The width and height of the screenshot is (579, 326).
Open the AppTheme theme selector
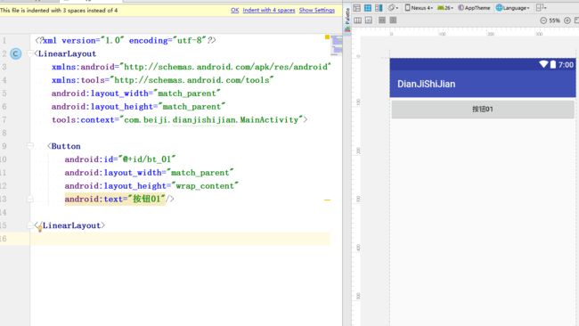(x=474, y=8)
